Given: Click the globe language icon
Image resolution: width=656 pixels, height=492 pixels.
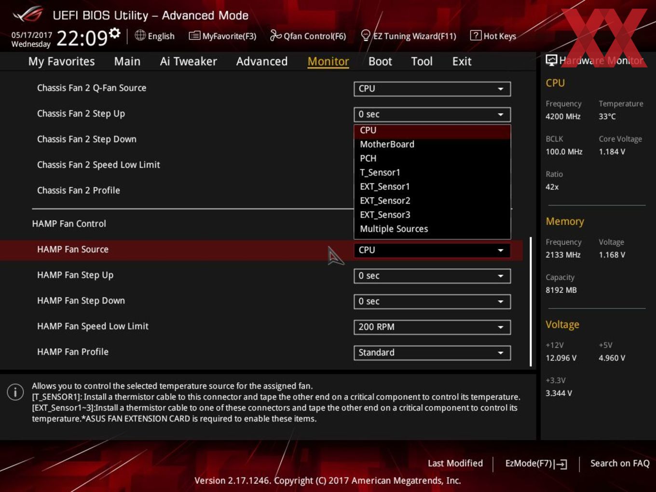Looking at the screenshot, I should [x=140, y=35].
